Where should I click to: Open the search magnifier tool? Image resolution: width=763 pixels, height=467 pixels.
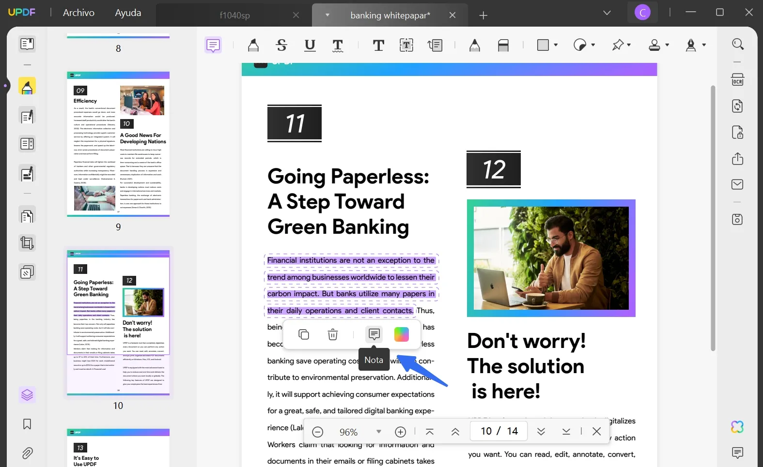737,45
